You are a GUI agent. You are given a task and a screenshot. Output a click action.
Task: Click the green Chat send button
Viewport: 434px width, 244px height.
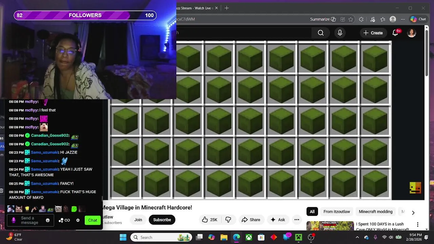(x=93, y=220)
